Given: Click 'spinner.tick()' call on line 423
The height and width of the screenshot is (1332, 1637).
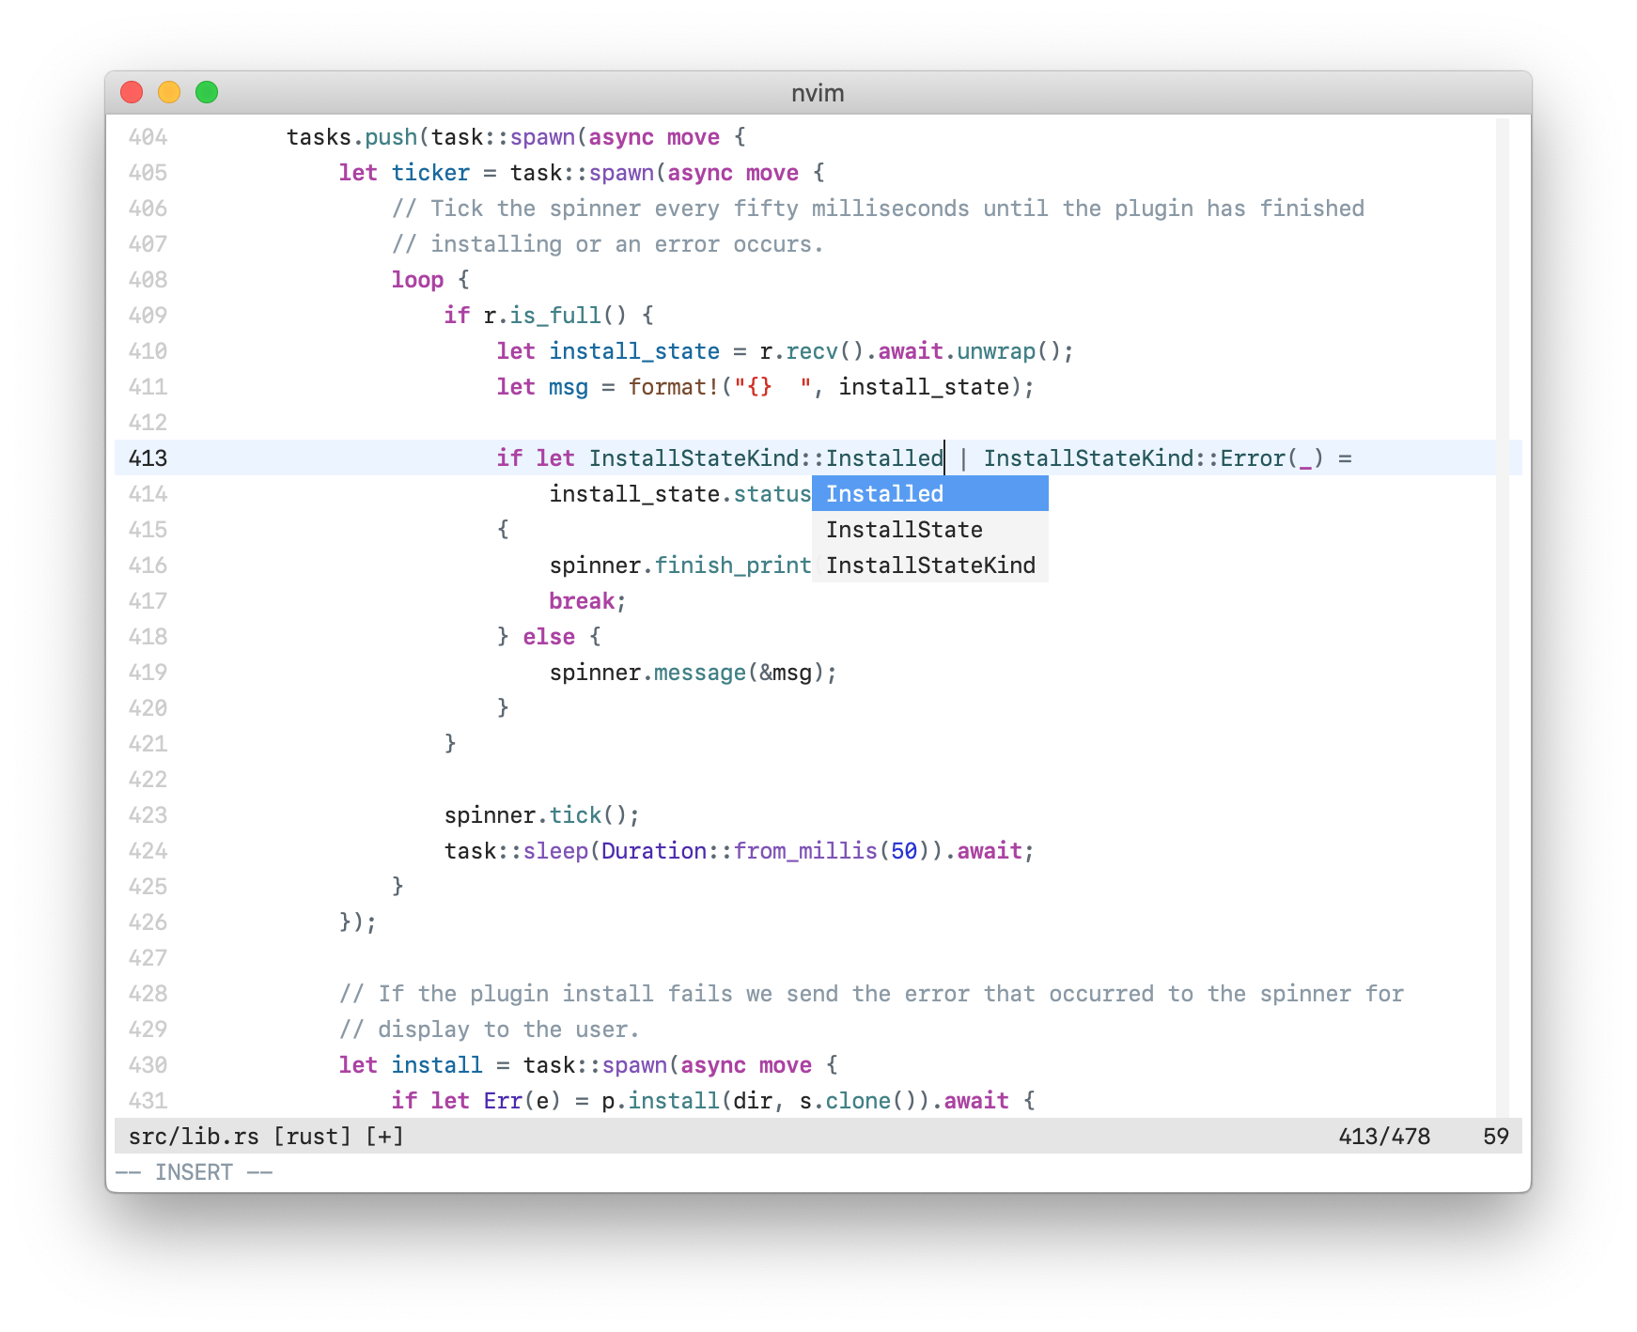Looking at the screenshot, I should (541, 815).
